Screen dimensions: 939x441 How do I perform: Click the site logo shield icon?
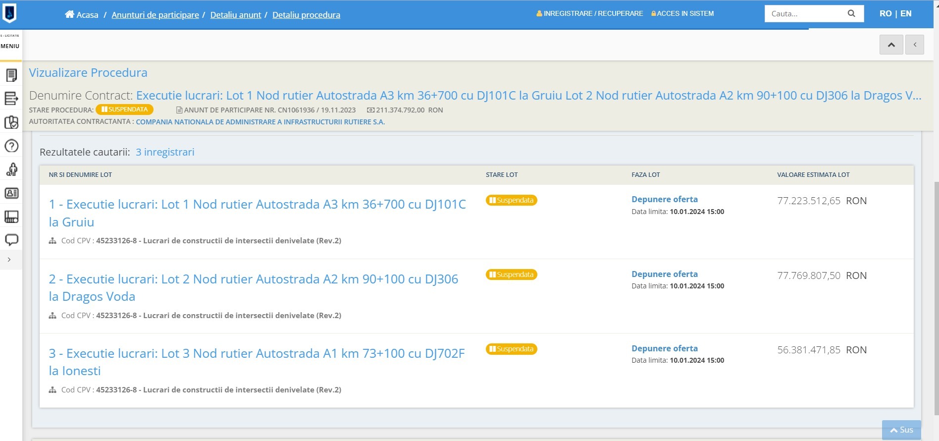coord(9,13)
